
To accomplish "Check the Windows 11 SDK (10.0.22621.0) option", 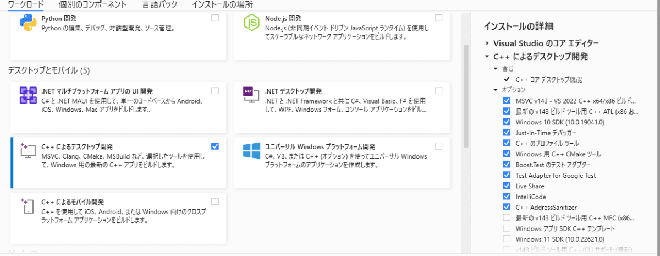I will (x=507, y=238).
